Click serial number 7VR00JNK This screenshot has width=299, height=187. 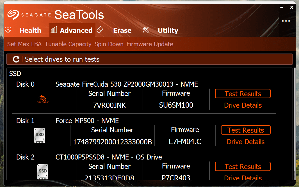point(109,105)
